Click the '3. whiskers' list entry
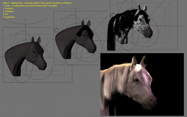187x117 pixels. point(8,11)
